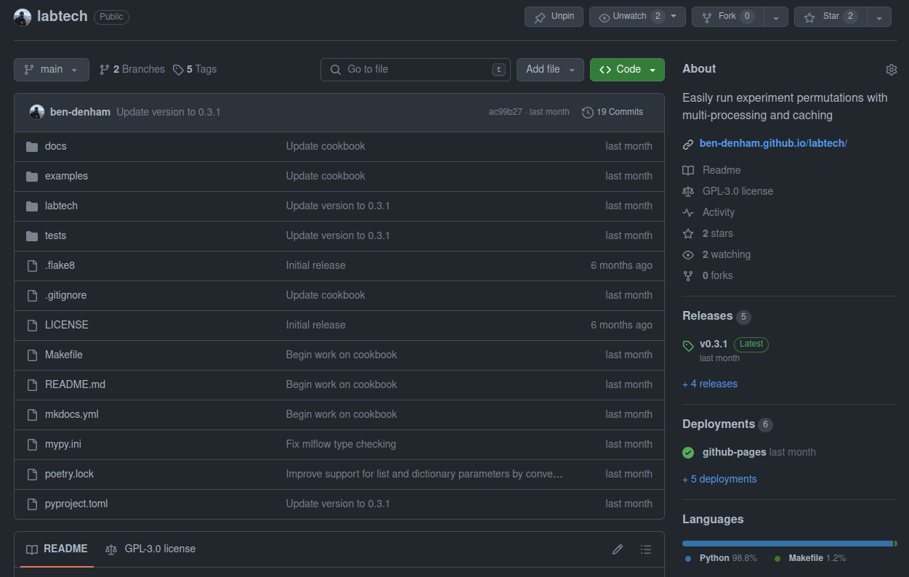
Task: Click the commit history clock icon
Action: [588, 113]
